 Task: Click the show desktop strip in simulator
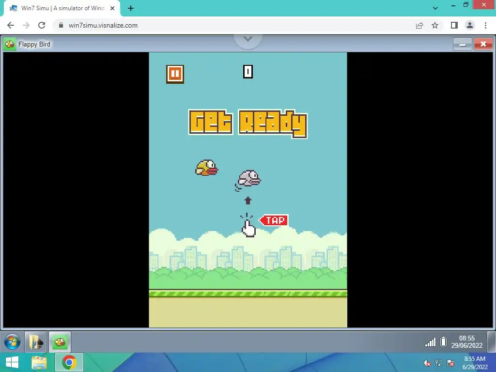tap(491, 342)
